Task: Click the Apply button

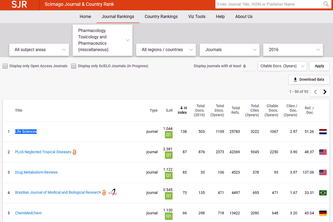Action: pyautogui.click(x=319, y=66)
